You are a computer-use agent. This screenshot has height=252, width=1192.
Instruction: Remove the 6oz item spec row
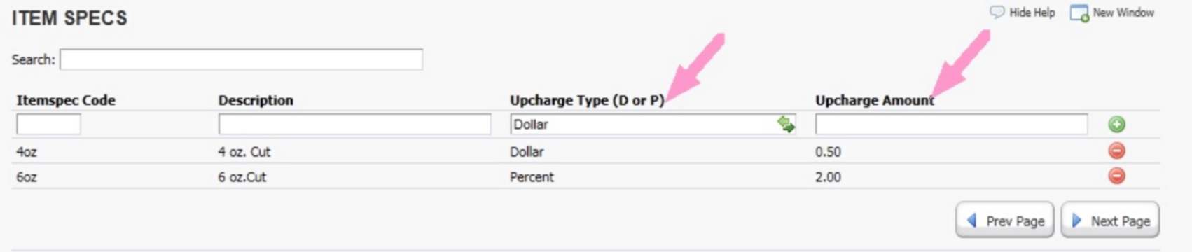[1116, 176]
